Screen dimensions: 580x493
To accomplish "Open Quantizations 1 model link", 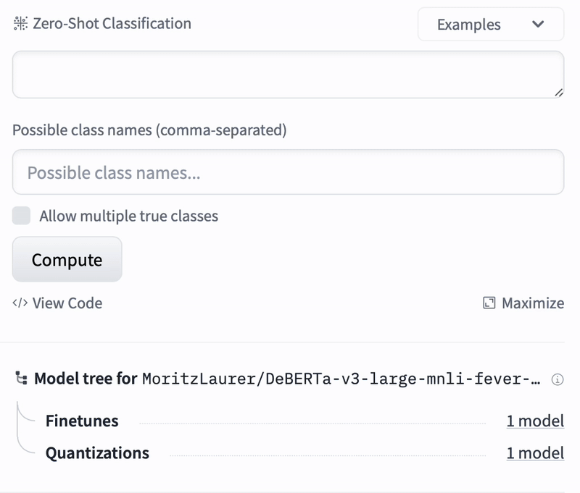I will [x=535, y=453].
